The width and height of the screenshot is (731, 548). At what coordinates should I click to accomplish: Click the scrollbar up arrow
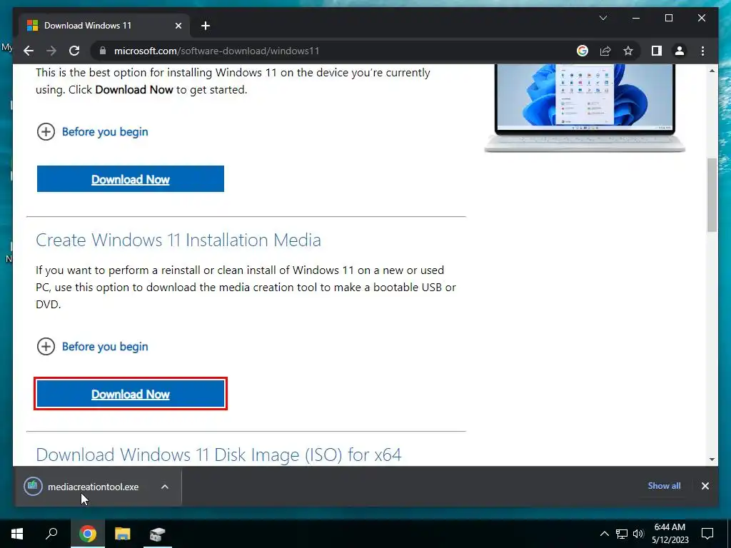pyautogui.click(x=712, y=71)
